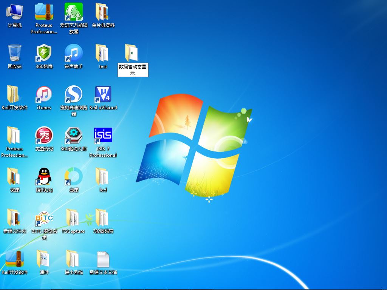The height and width of the screenshot is (290, 387).
Task: Select the 单片机资料 folder
Action: 102,12
